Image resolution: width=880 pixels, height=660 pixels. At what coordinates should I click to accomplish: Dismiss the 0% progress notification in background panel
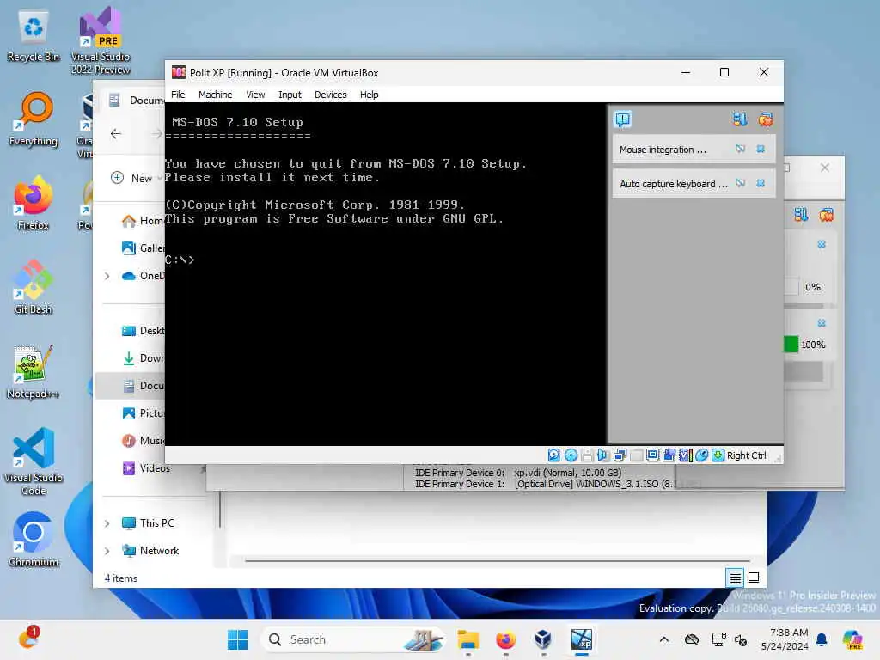pyautogui.click(x=822, y=244)
